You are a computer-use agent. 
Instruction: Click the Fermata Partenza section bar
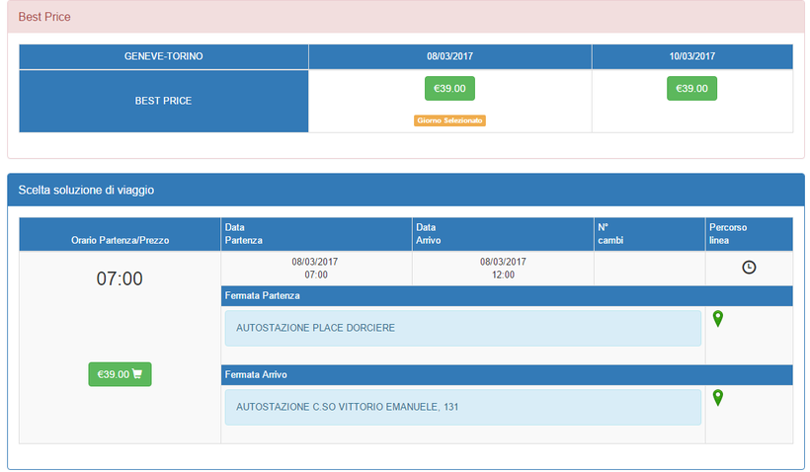tap(506, 295)
